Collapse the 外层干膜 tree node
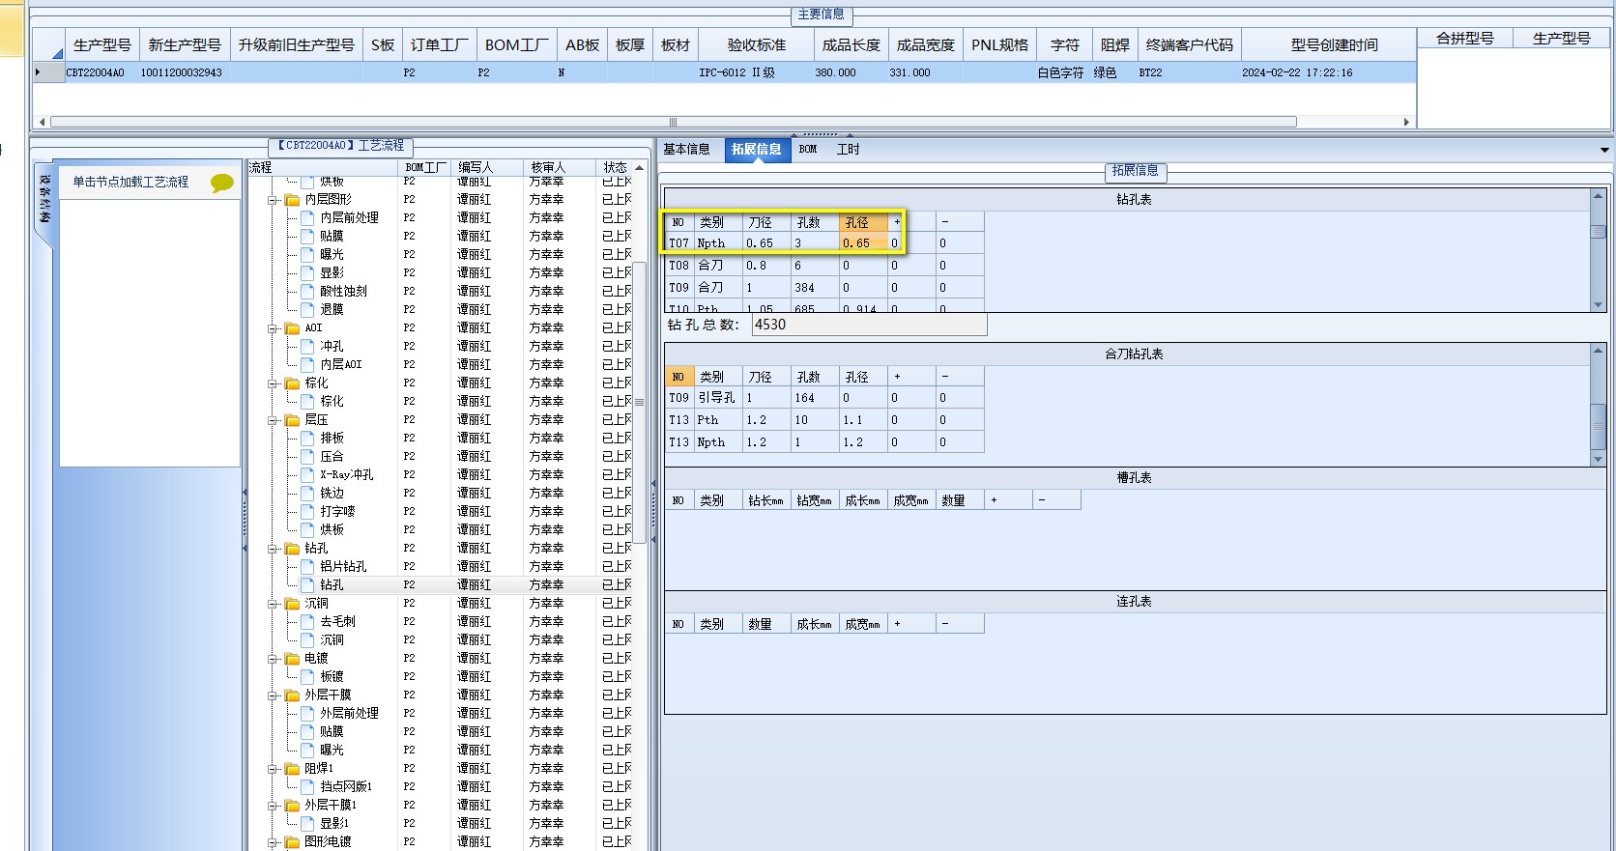Viewport: 1616px width, 851px height. click(x=274, y=695)
